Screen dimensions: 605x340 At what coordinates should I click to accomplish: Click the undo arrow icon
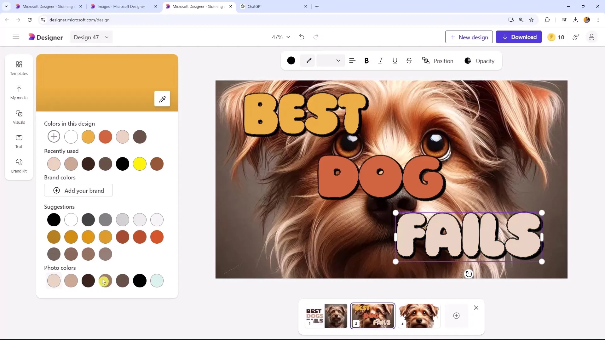click(x=302, y=37)
